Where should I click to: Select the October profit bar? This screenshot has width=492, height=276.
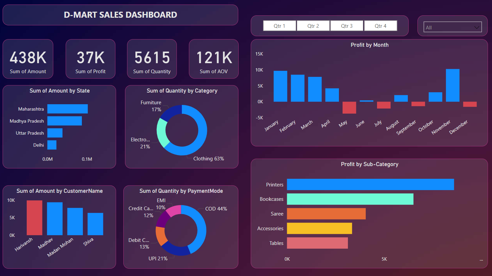click(436, 97)
